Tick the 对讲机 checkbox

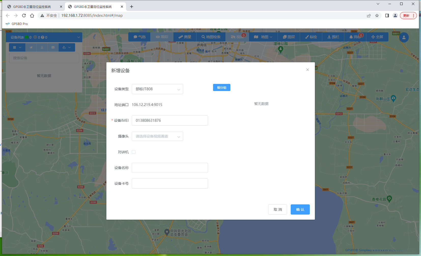134,152
